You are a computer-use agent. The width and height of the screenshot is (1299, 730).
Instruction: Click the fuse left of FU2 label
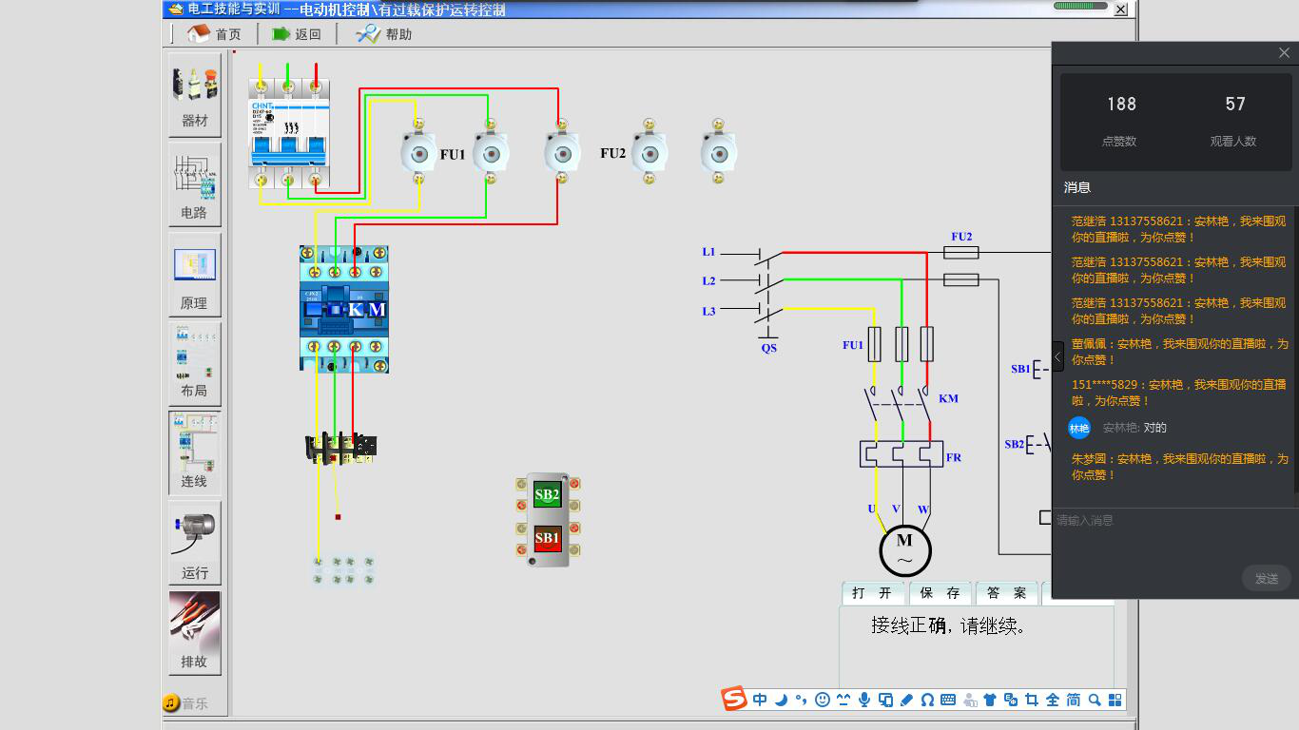coord(563,152)
